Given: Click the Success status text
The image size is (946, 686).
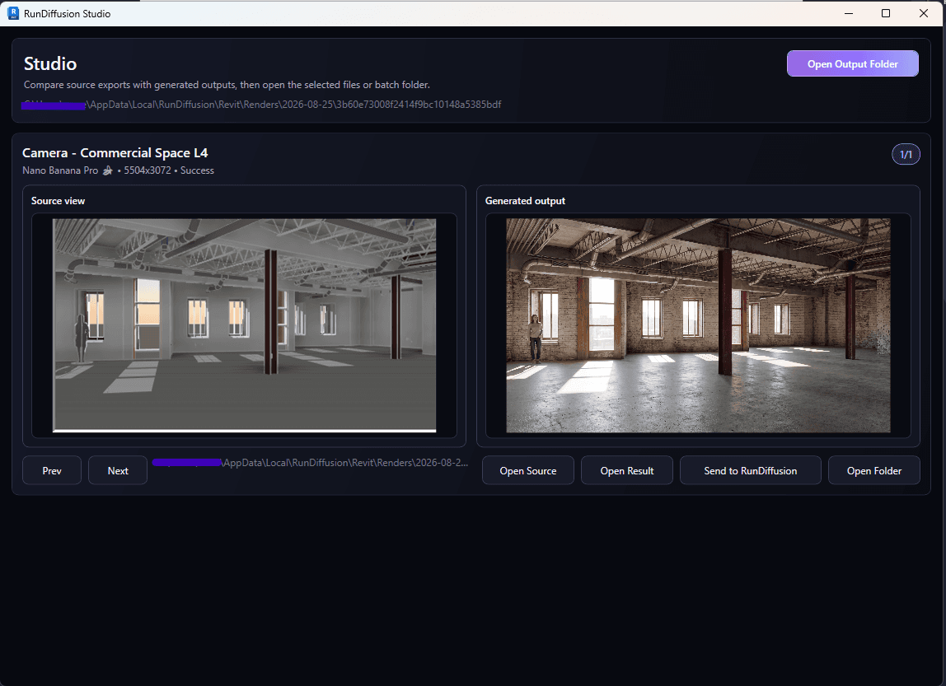Looking at the screenshot, I should tap(197, 170).
